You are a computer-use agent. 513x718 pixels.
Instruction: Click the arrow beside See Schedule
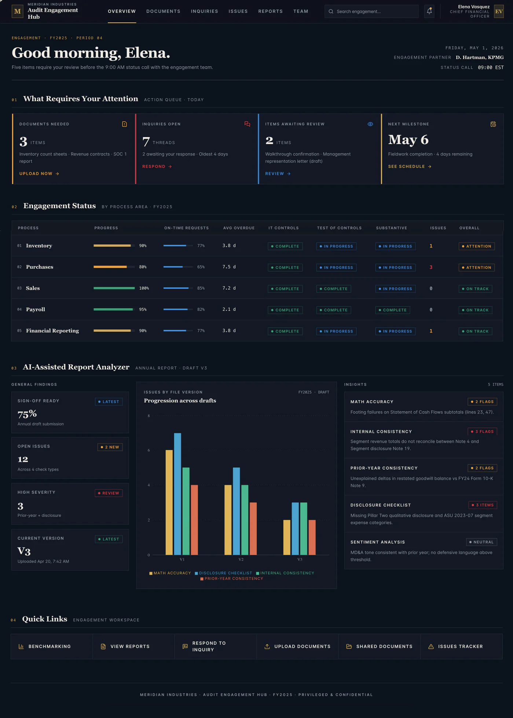coord(430,166)
